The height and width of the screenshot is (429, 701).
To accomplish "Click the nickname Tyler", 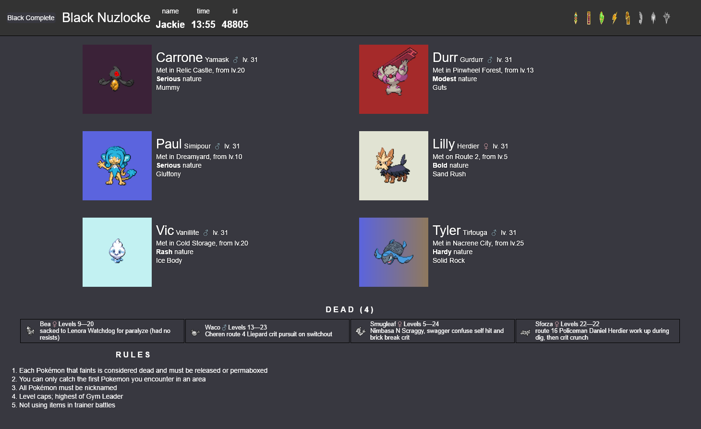I will pos(447,230).
